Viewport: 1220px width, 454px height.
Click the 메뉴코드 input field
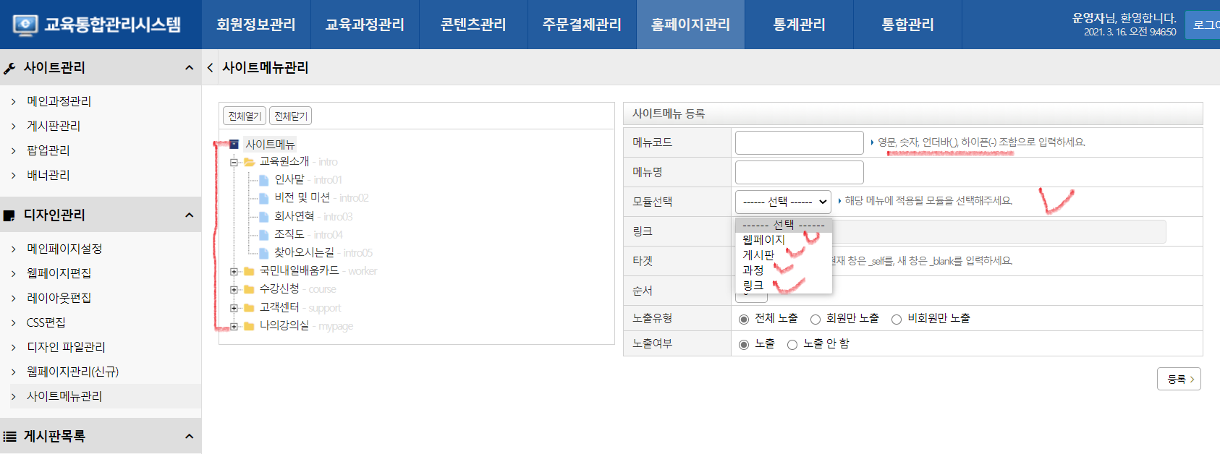[x=799, y=142]
